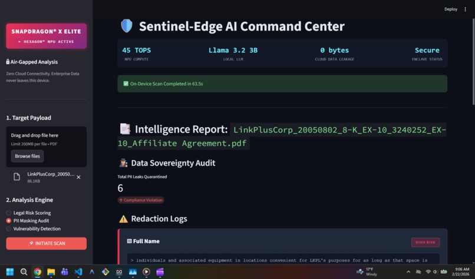This screenshot has width=475, height=279.
Task: Click the Compliance Violation indicator
Action: 141,200
